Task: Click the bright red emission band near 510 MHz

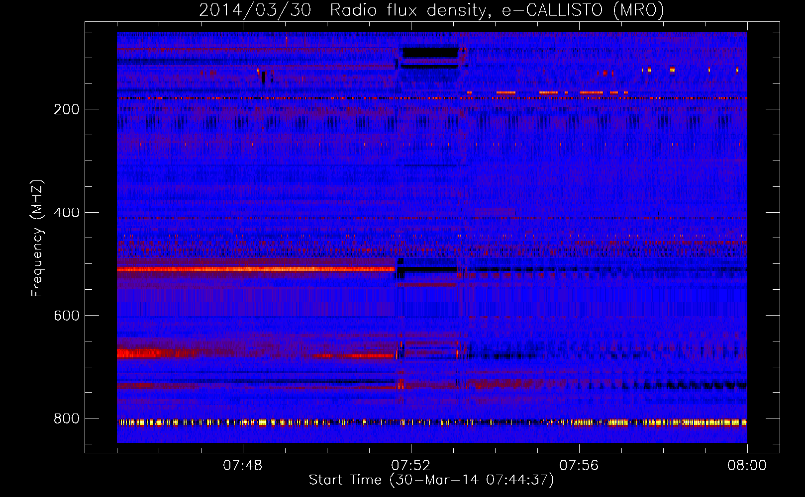Action: (256, 269)
